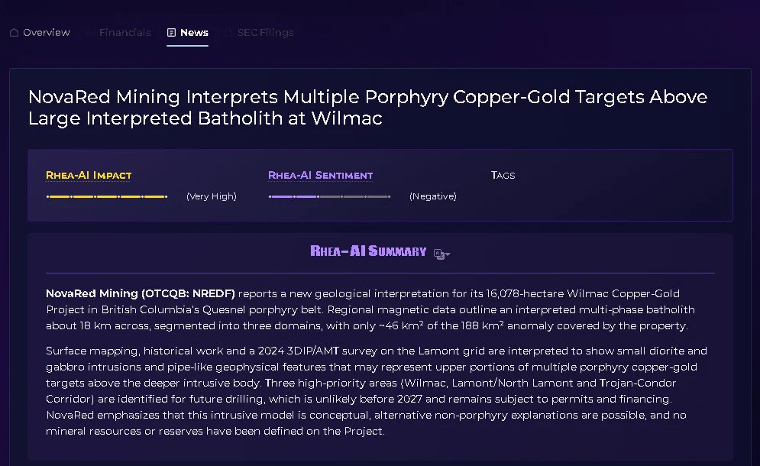Open the summary translate language dropdown
The width and height of the screenshot is (760, 466).
point(442,254)
